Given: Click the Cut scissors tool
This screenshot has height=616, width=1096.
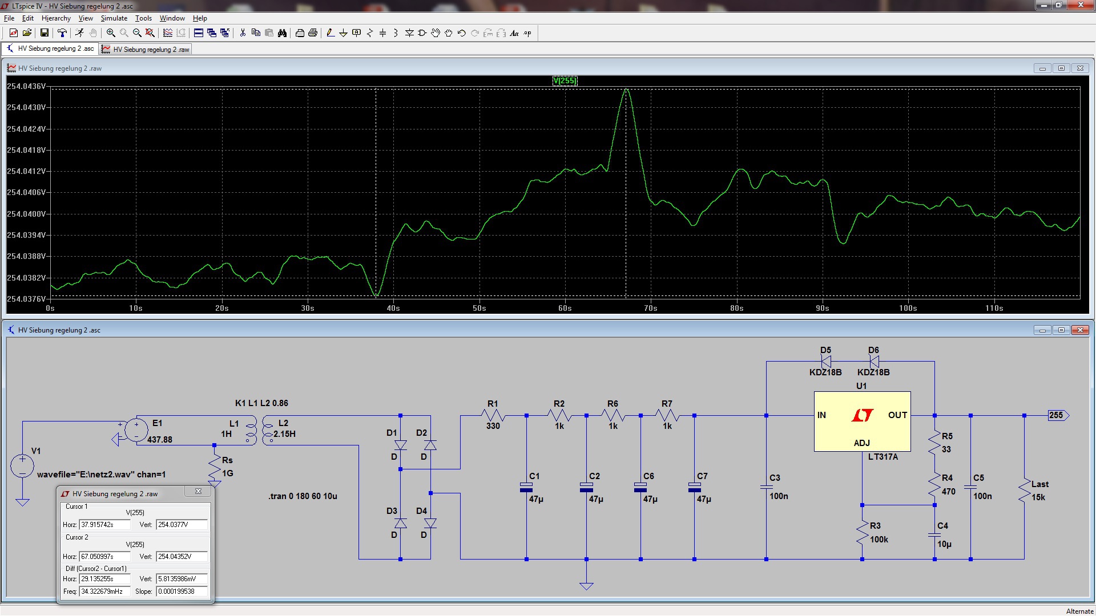Looking at the screenshot, I should pyautogui.click(x=243, y=33).
